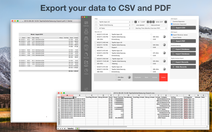Open the Records section in the sidebar
212x132 pixels.
click(86, 55)
